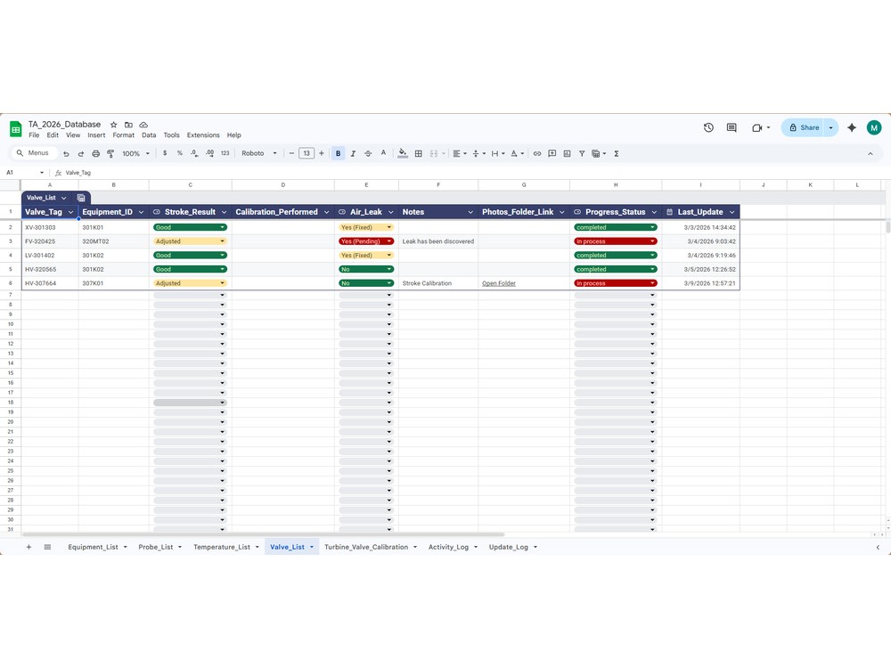Switch to the Equipment_List sheet
This screenshot has height=668, width=891.
(94, 547)
